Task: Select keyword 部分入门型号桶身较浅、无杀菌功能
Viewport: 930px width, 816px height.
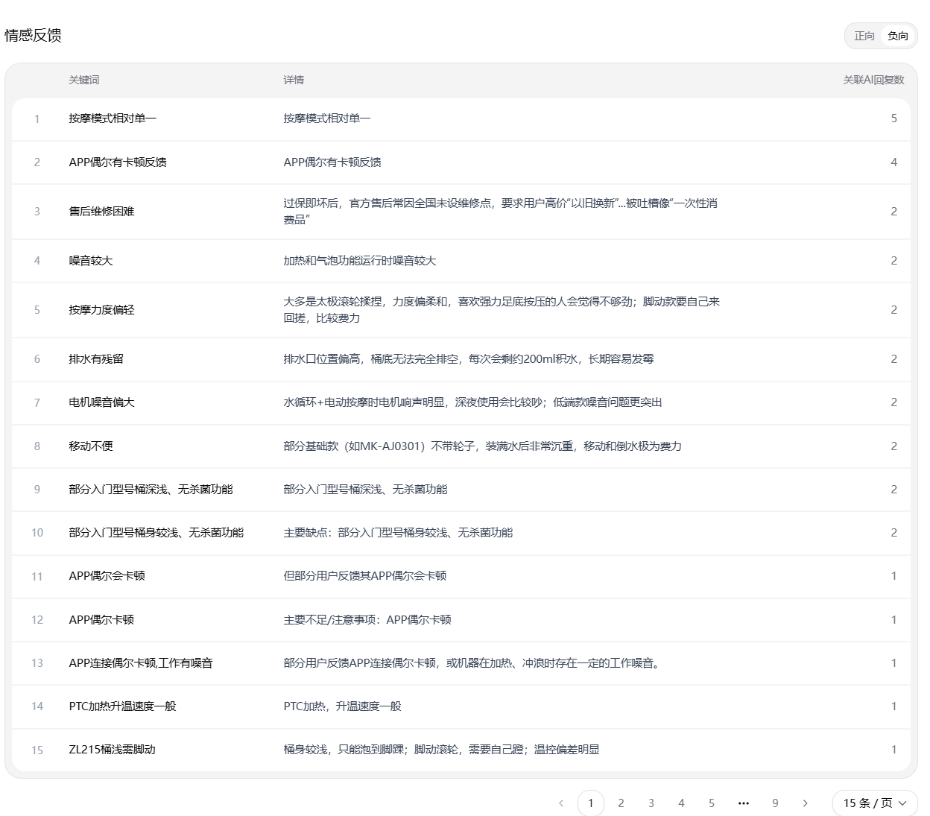Action: (x=156, y=532)
